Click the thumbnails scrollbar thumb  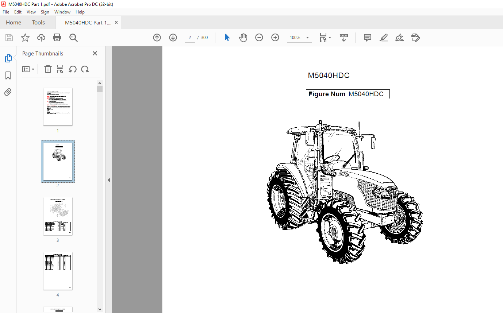click(100, 89)
